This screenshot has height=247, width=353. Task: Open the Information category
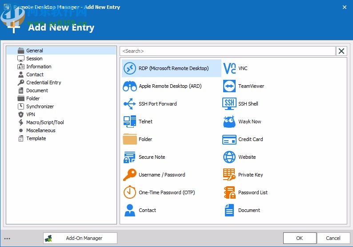tap(61, 67)
